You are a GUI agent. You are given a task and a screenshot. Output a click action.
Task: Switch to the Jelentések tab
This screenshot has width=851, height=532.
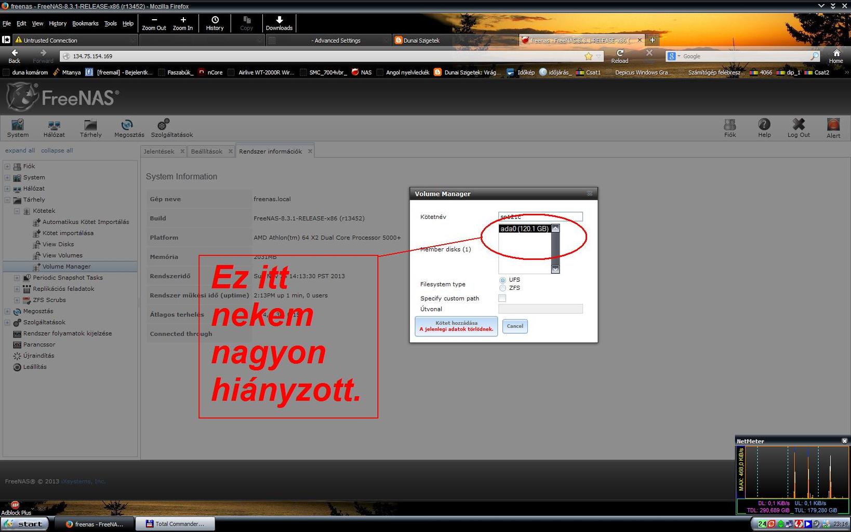point(159,151)
